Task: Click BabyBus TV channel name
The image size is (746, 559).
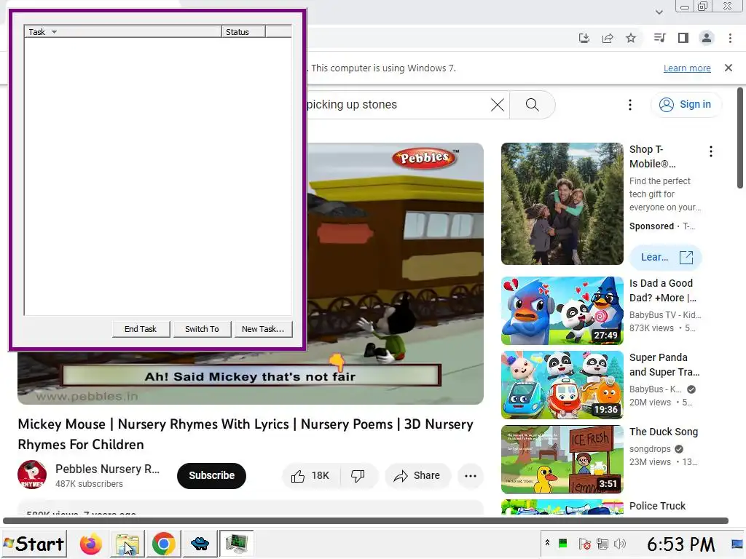Action: click(x=665, y=314)
